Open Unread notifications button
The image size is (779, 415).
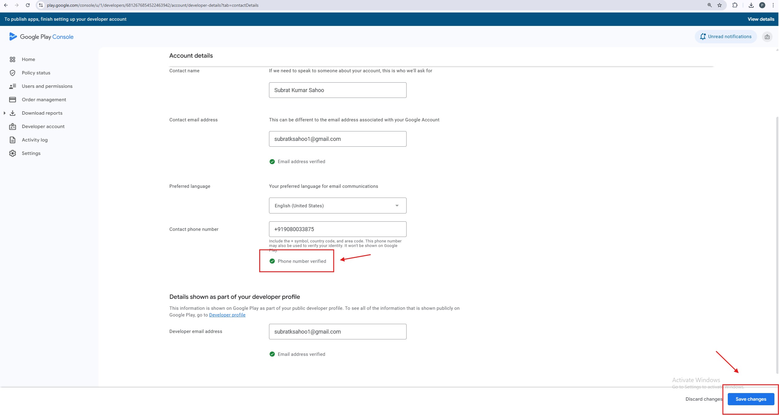[726, 37]
